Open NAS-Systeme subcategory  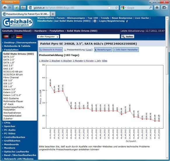(11, 98)
